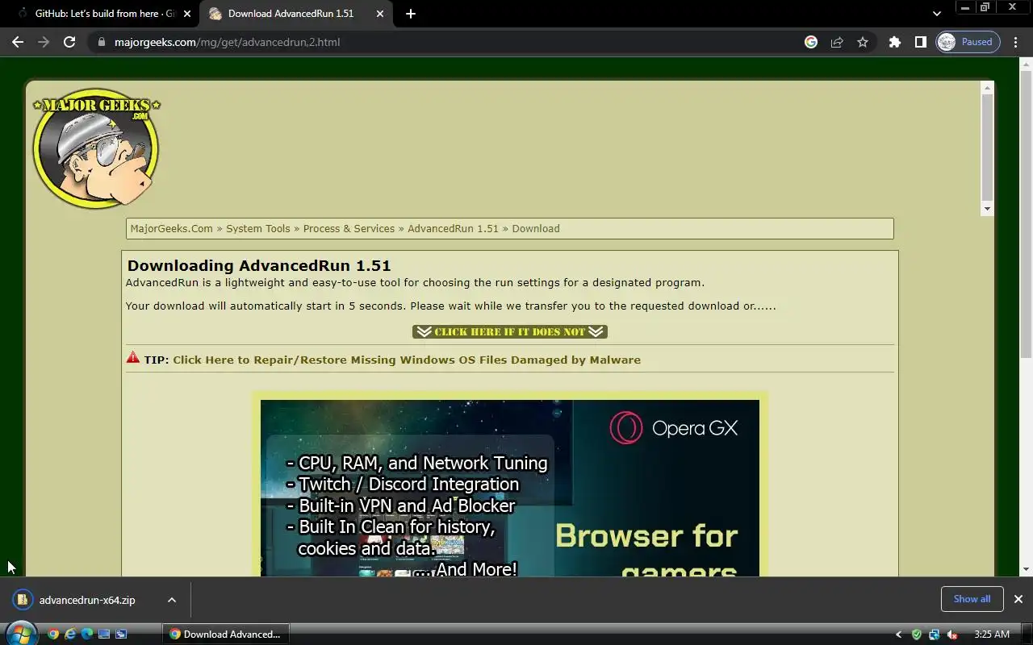1033x645 pixels.
Task: Click the network tray icon
Action: [x=934, y=635]
